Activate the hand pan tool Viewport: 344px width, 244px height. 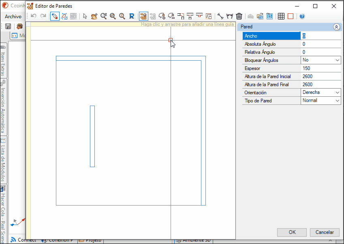(x=94, y=16)
